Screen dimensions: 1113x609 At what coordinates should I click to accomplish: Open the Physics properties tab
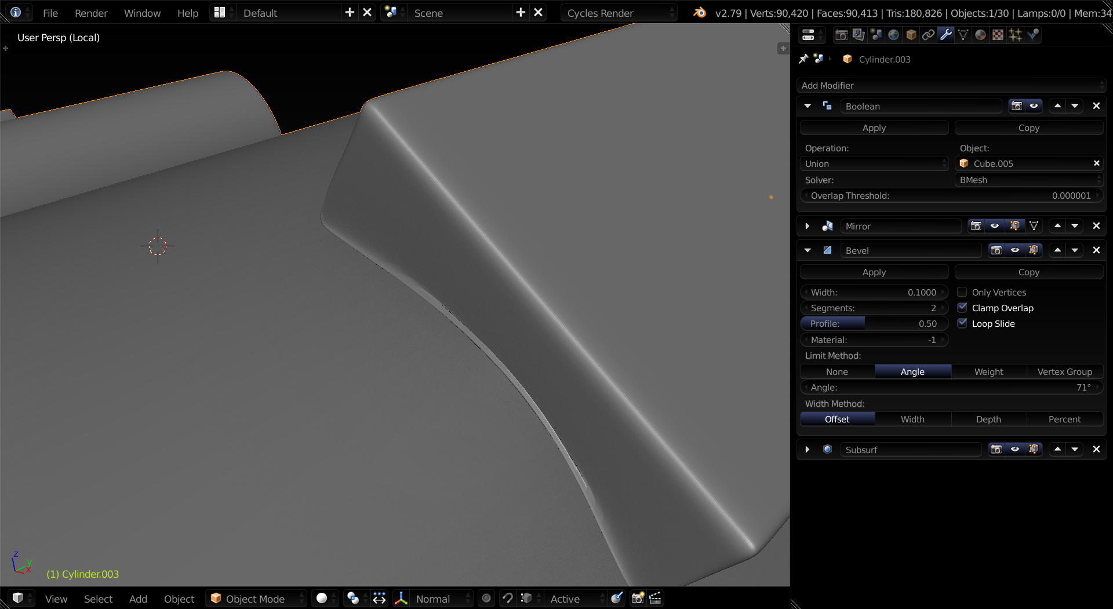coord(1032,35)
